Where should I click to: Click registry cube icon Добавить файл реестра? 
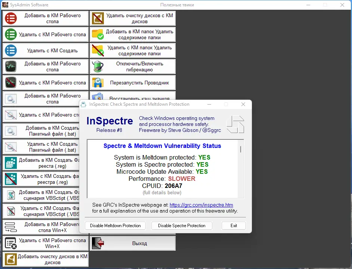pos(11,163)
